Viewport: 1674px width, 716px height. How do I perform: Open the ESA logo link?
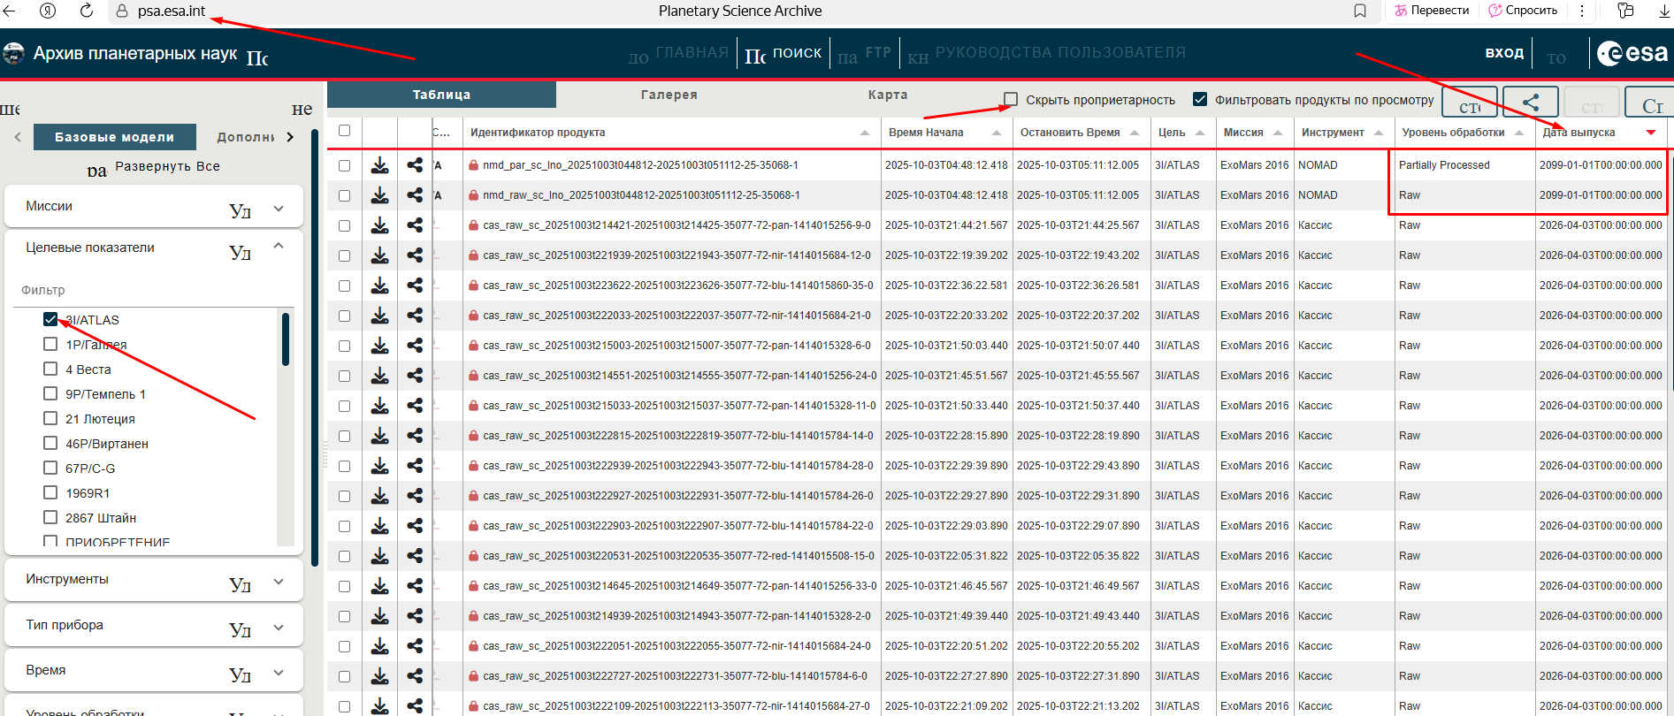pyautogui.click(x=1632, y=53)
